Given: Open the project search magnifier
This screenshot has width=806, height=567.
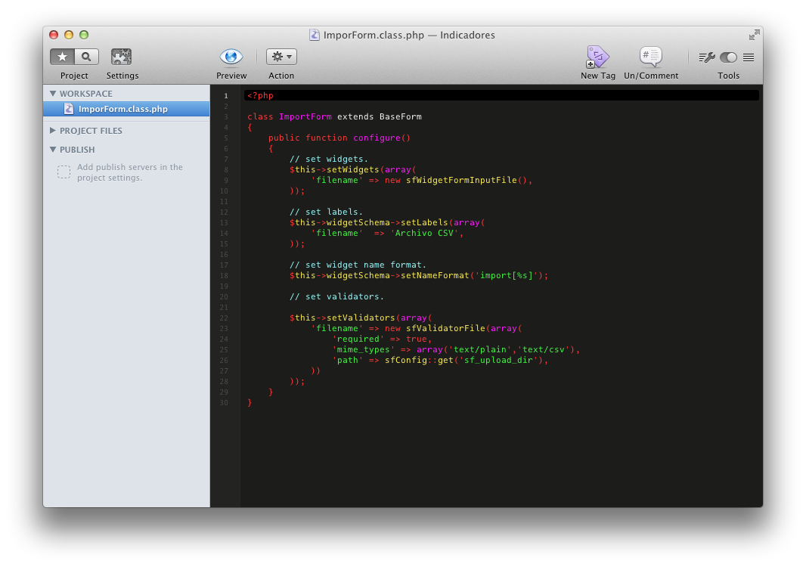Looking at the screenshot, I should pos(86,57).
